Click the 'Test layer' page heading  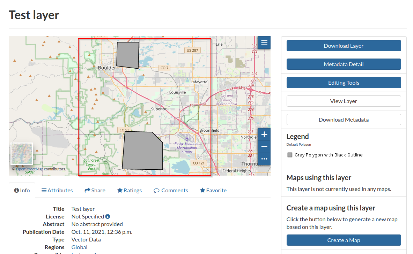pyautogui.click(x=34, y=15)
